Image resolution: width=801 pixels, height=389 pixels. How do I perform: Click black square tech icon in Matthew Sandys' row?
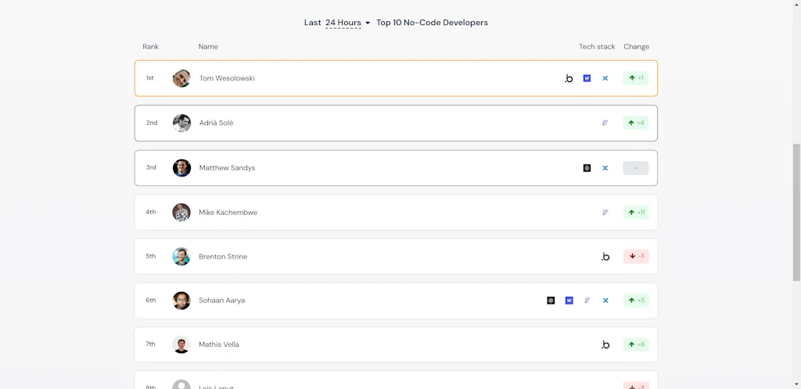coord(587,168)
